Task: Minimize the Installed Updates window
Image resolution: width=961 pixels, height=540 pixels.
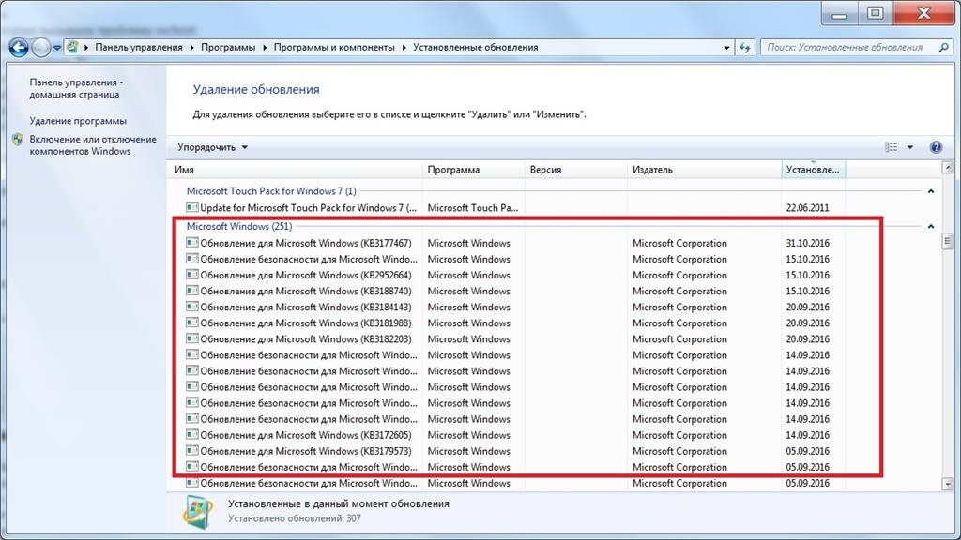Action: coord(839,13)
